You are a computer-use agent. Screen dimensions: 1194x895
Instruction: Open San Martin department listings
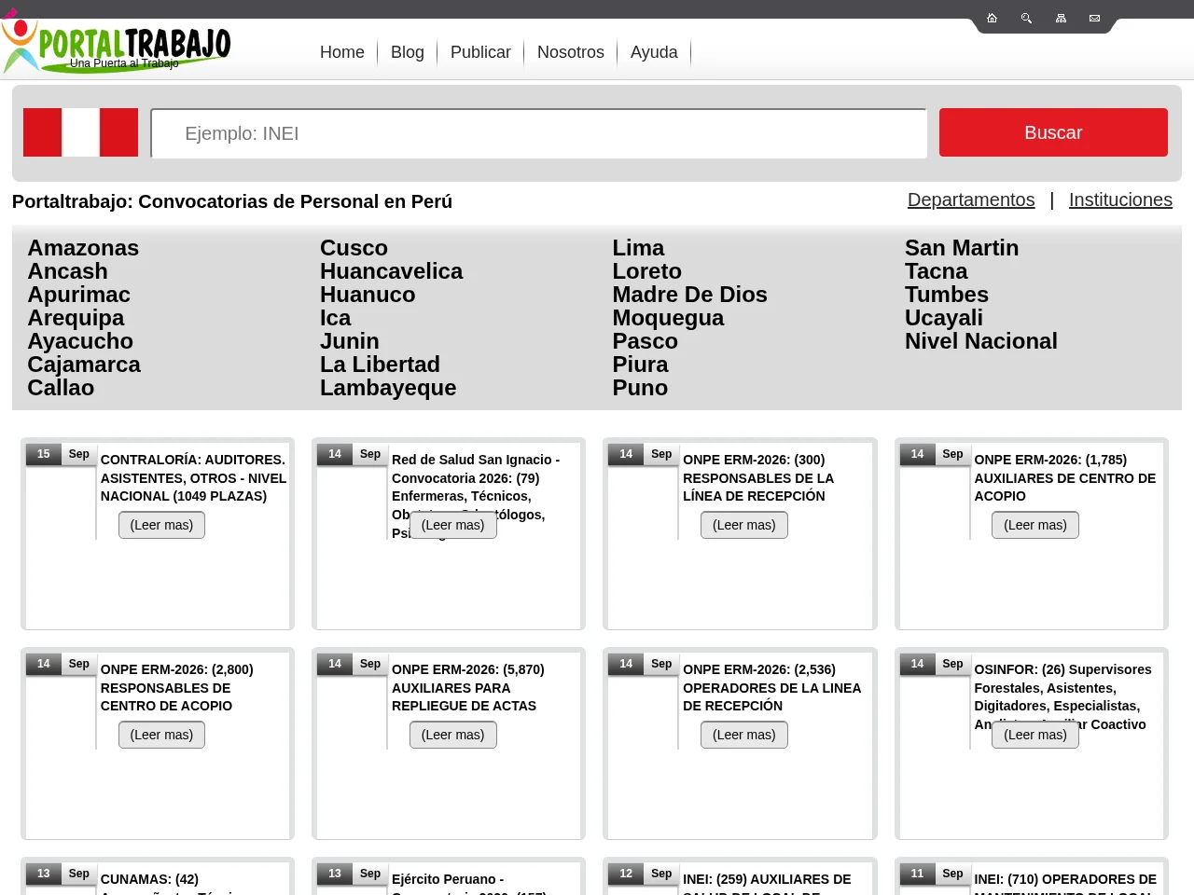pyautogui.click(x=962, y=248)
